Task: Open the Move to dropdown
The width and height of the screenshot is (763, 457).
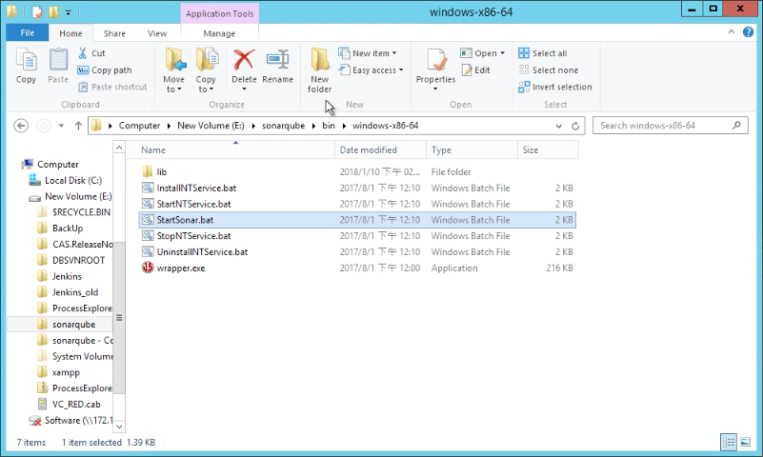Action: [x=173, y=70]
